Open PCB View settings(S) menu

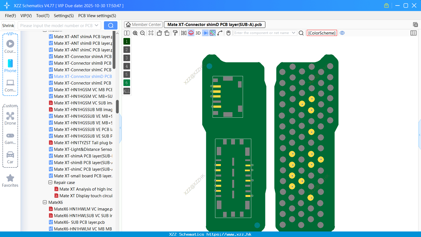(x=97, y=16)
